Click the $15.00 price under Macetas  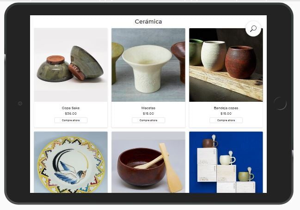[148, 113]
